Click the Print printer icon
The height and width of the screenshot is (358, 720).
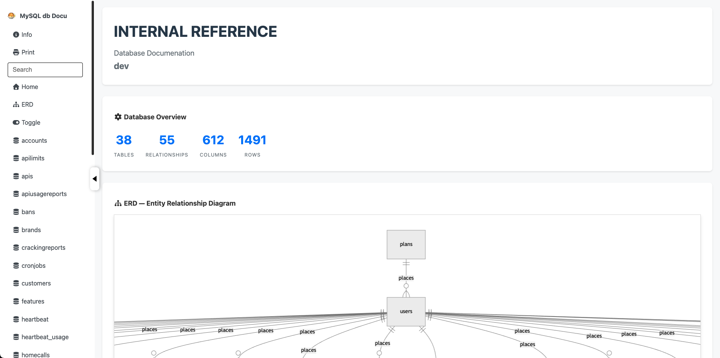pyautogui.click(x=16, y=52)
